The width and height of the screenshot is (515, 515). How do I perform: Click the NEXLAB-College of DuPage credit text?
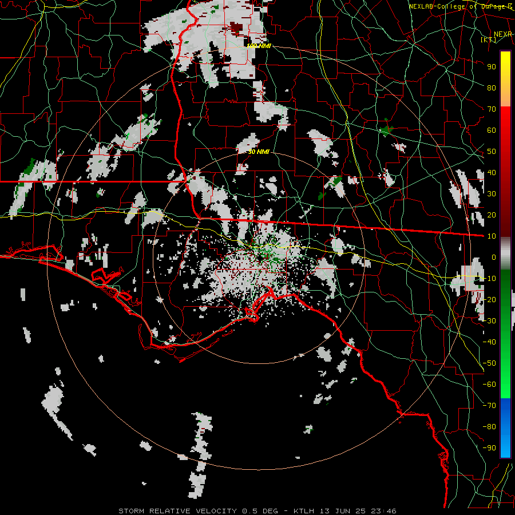[x=461, y=6]
